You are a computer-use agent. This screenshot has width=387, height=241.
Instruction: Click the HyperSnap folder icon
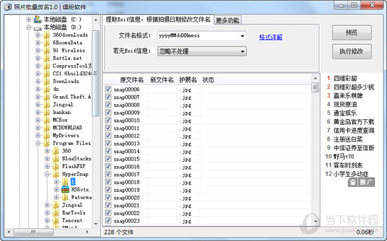pos(56,174)
